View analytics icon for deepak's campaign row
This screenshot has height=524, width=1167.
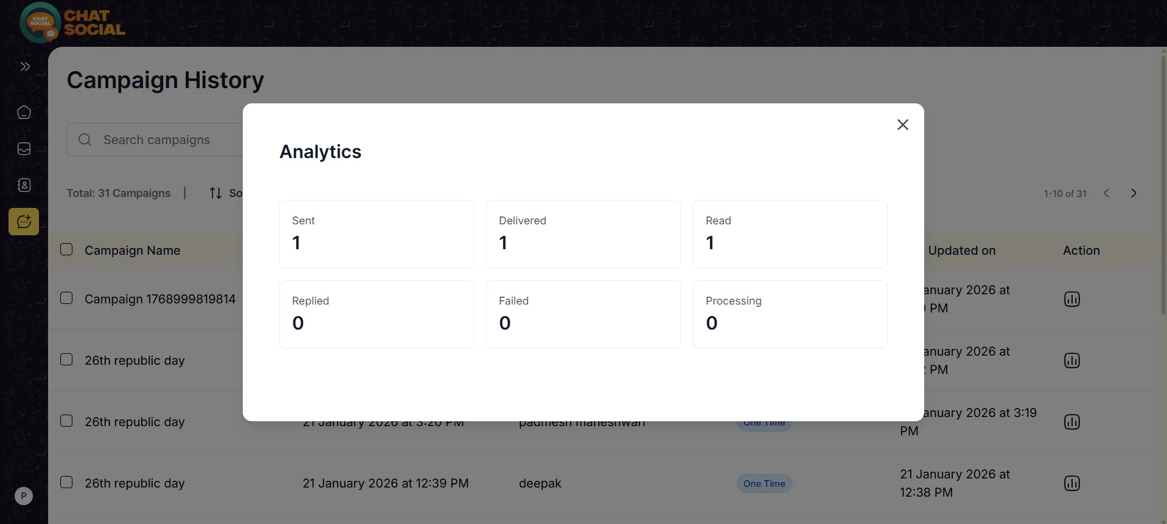[1071, 483]
